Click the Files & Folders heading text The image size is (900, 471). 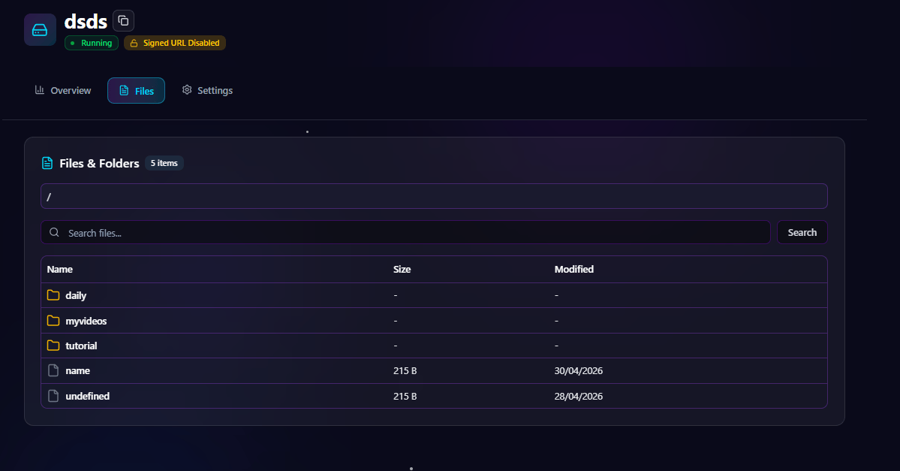pyautogui.click(x=99, y=163)
